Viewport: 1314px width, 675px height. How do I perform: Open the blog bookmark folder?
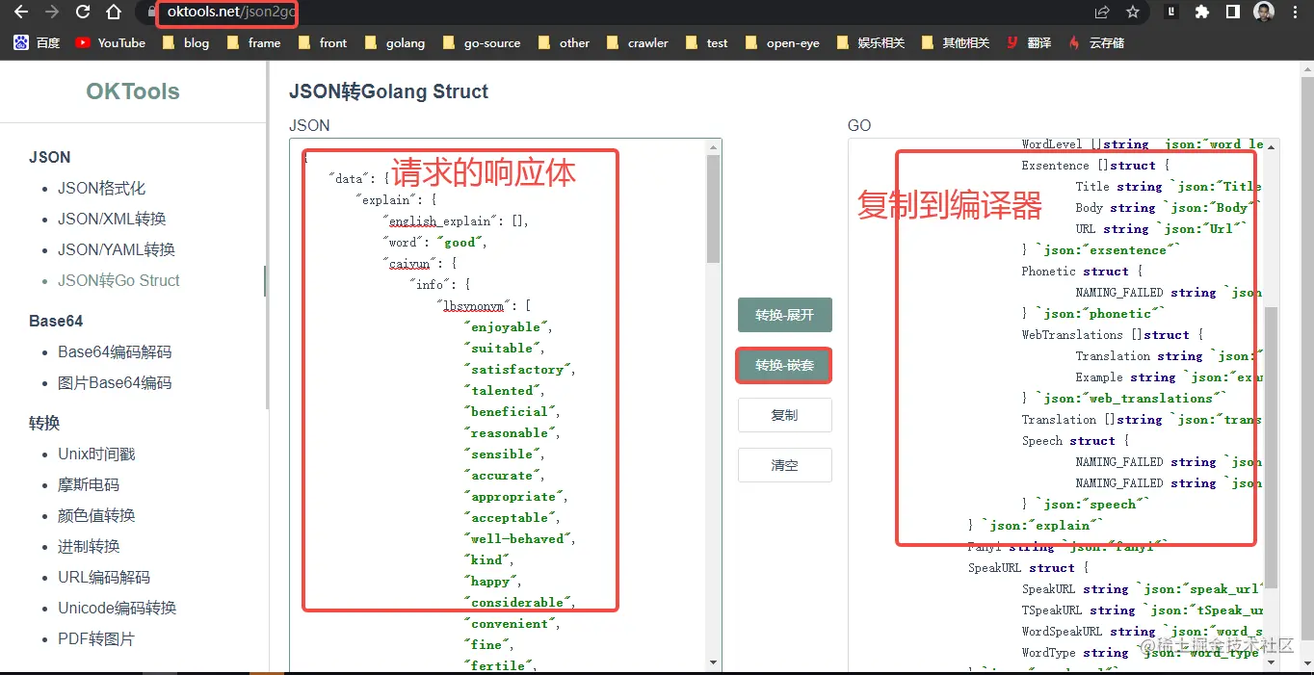[x=185, y=42]
